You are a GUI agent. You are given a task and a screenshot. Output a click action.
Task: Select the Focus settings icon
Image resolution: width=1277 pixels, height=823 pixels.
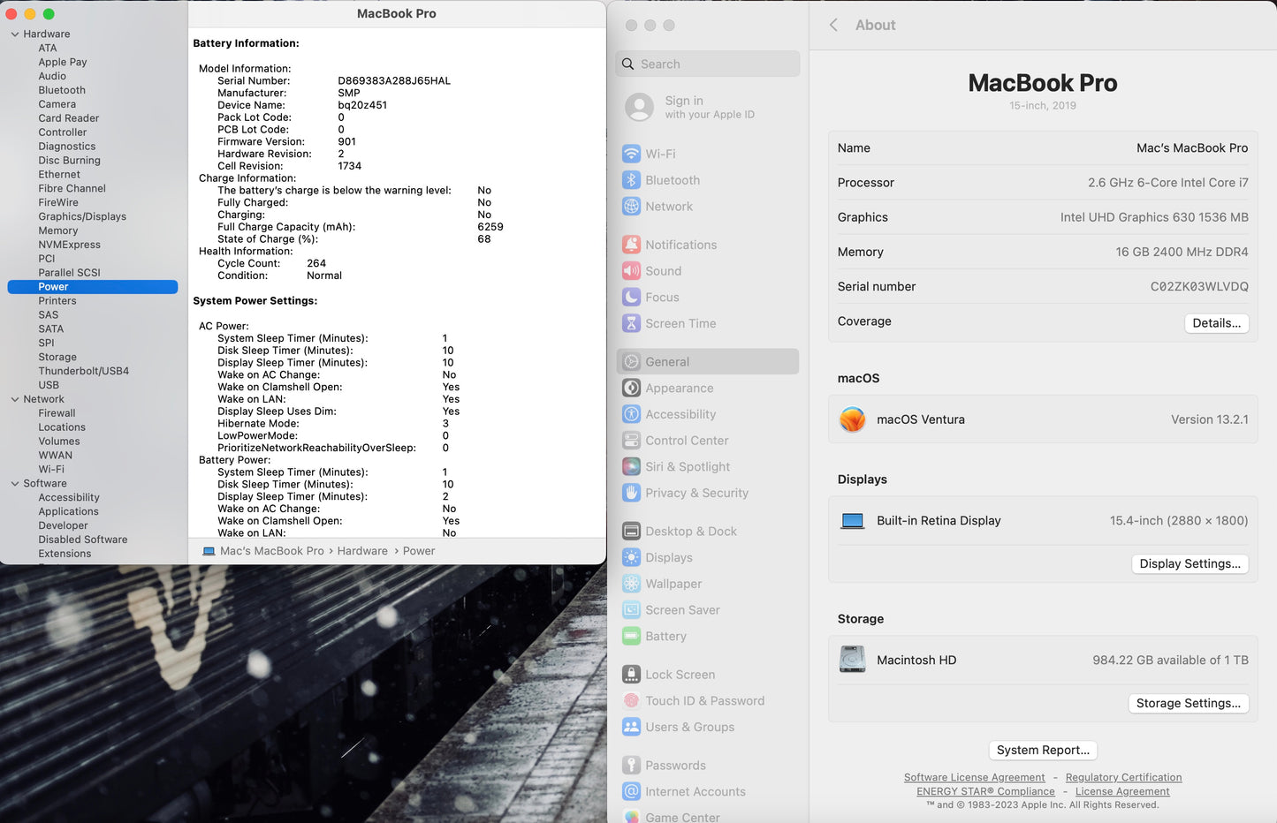tap(661, 298)
